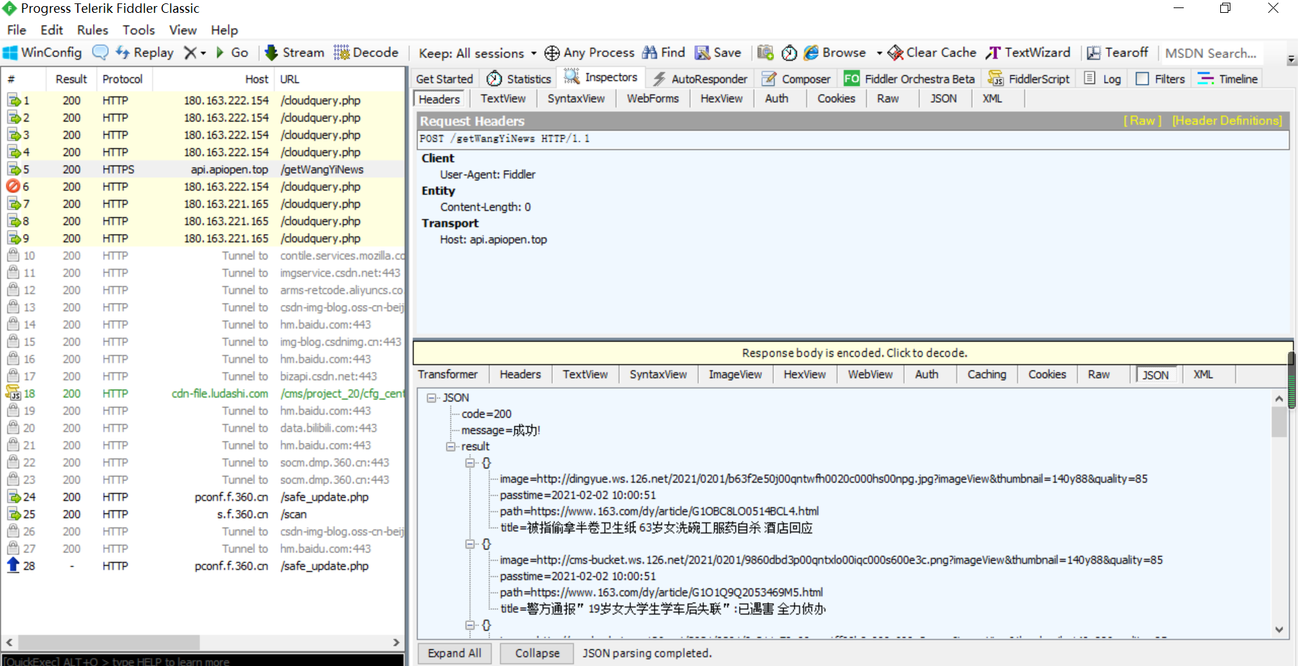Open the File menu
The height and width of the screenshot is (666, 1298).
coord(16,30)
